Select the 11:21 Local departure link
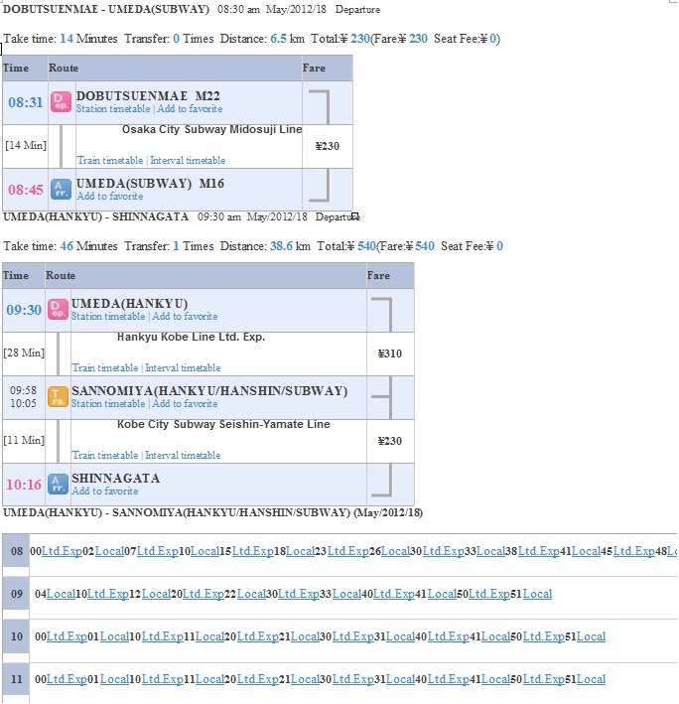The height and width of the screenshot is (704, 679). coord(305,679)
